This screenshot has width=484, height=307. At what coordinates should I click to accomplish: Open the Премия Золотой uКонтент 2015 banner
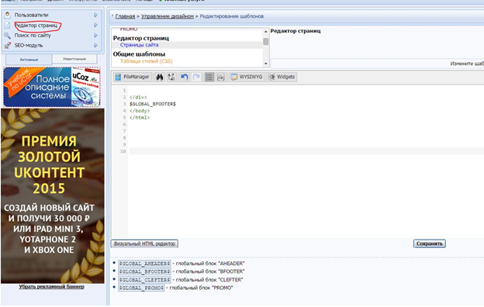pos(53,195)
